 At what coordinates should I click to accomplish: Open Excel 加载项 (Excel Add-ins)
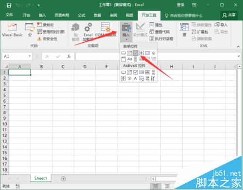88,32
